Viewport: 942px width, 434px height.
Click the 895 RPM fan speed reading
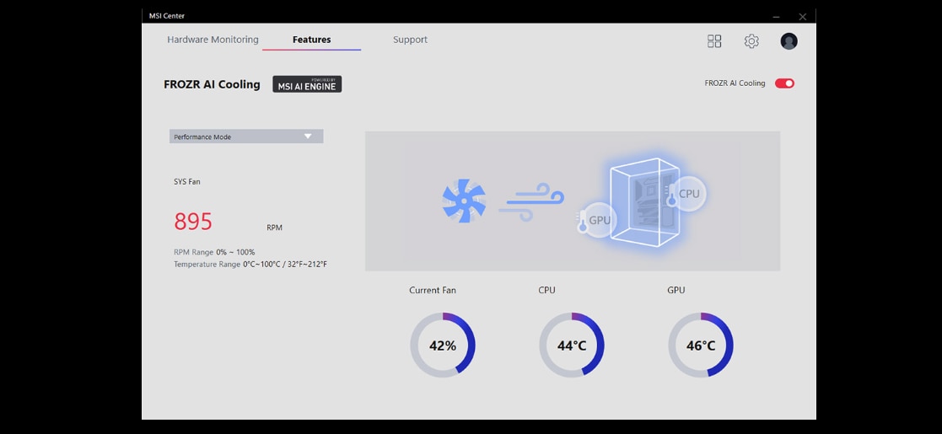click(x=193, y=222)
